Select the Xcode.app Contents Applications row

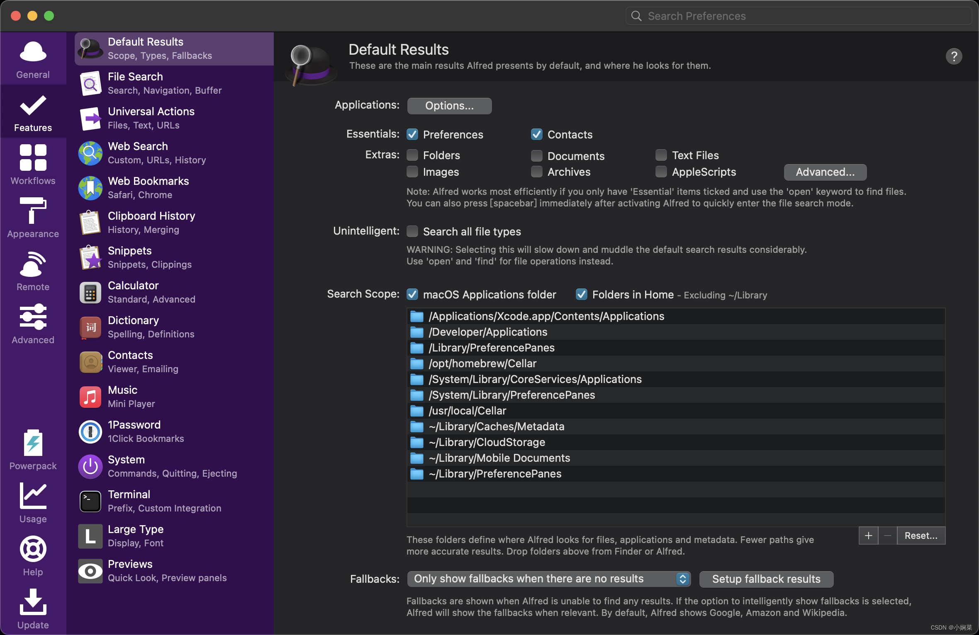[x=676, y=316]
